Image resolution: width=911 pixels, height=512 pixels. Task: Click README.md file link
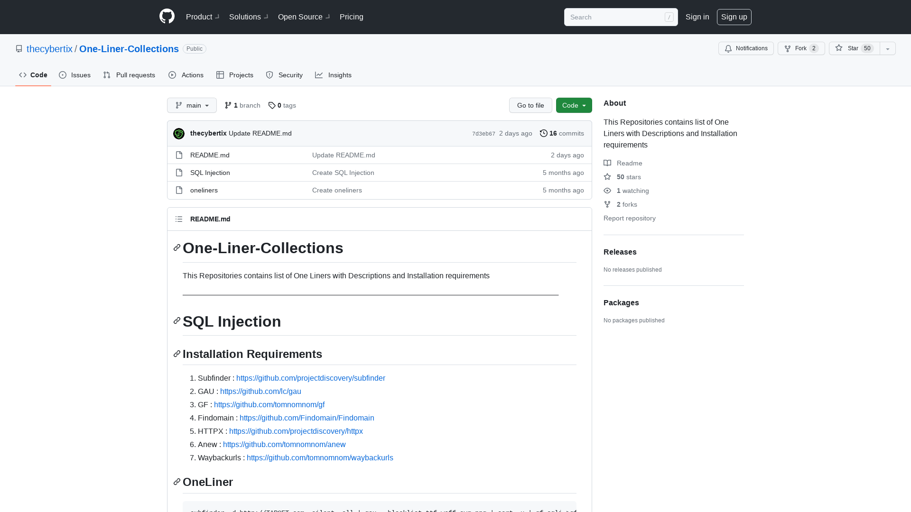210,155
